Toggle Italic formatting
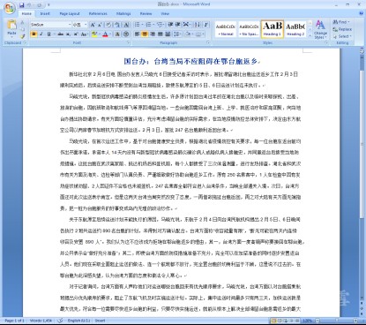Viewport: 366px width, 325px height. (x=41, y=34)
